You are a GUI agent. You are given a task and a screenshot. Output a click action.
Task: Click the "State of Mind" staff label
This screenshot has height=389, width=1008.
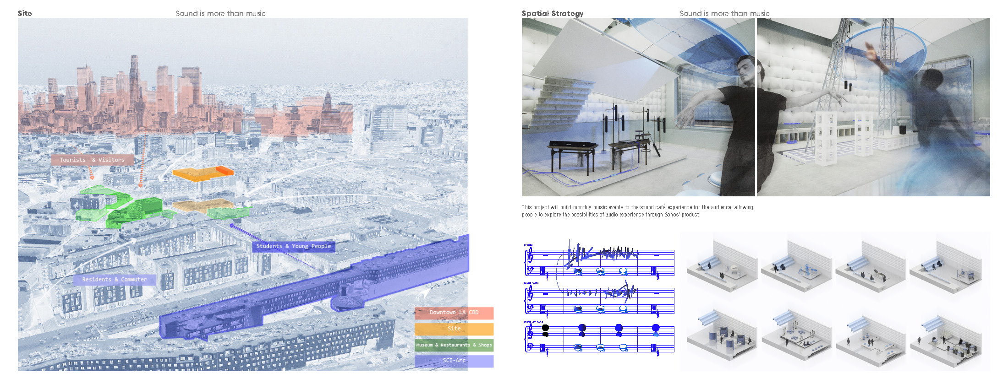(533, 322)
